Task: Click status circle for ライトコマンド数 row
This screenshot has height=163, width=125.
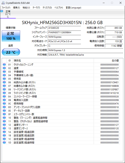Action: pyautogui.click(x=4, y=93)
